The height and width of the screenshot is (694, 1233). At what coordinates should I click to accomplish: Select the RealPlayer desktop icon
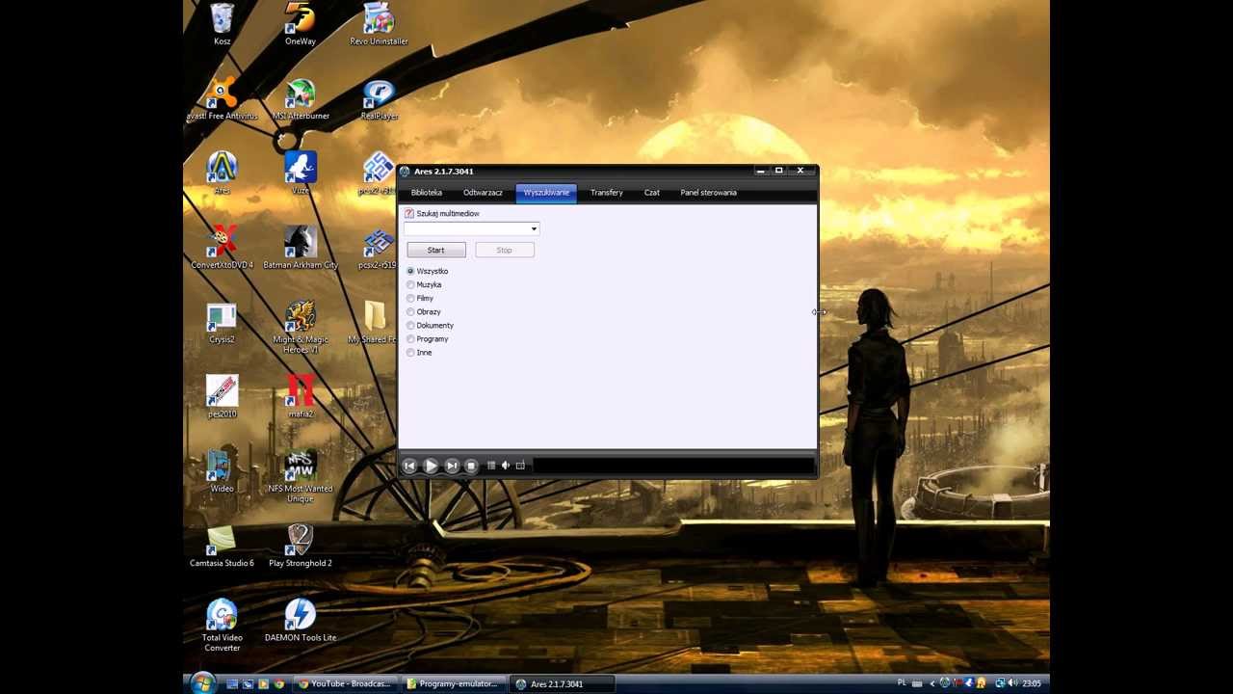pyautogui.click(x=379, y=99)
